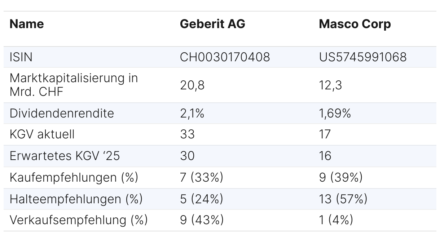
Task: Select the Masco ISIN US5745991068
Action: [x=363, y=57]
